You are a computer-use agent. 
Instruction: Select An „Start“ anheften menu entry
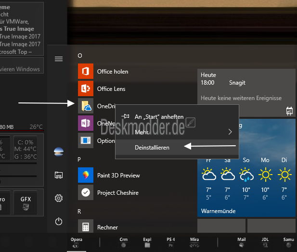pos(177,117)
